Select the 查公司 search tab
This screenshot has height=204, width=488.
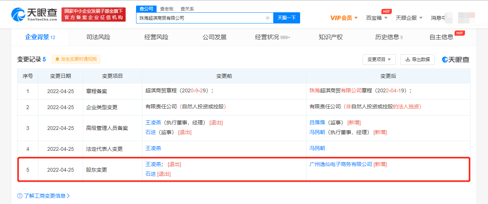145,9
